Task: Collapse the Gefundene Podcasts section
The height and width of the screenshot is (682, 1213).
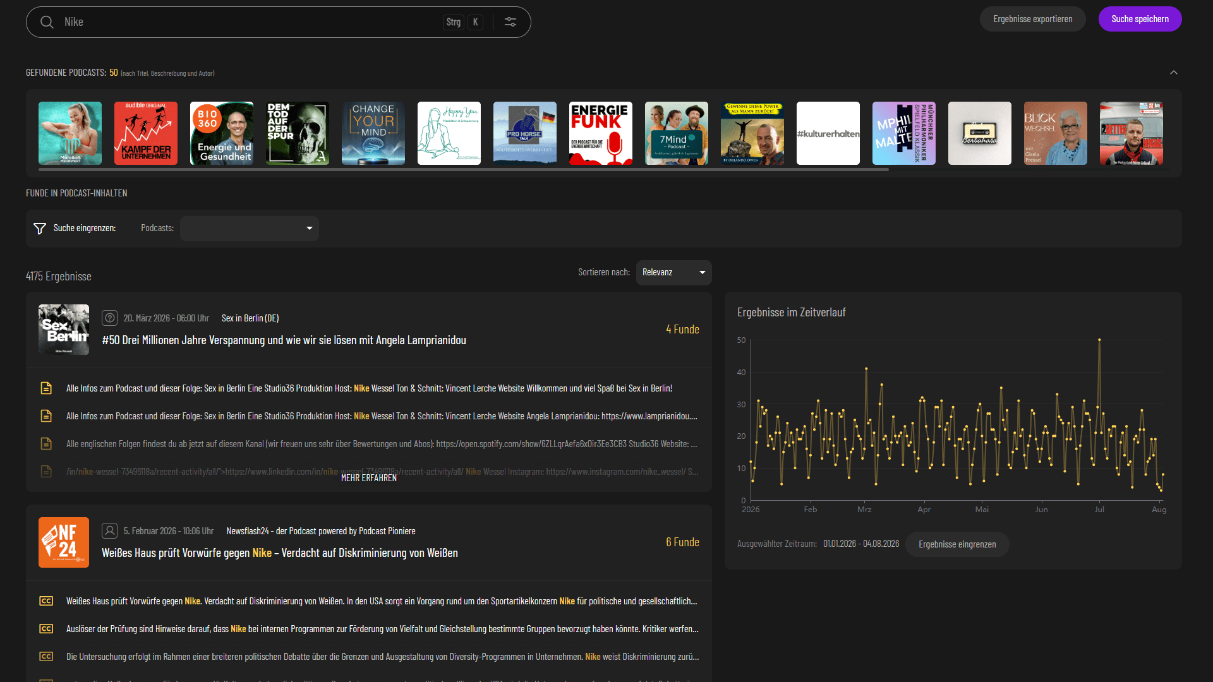Action: [1174, 73]
